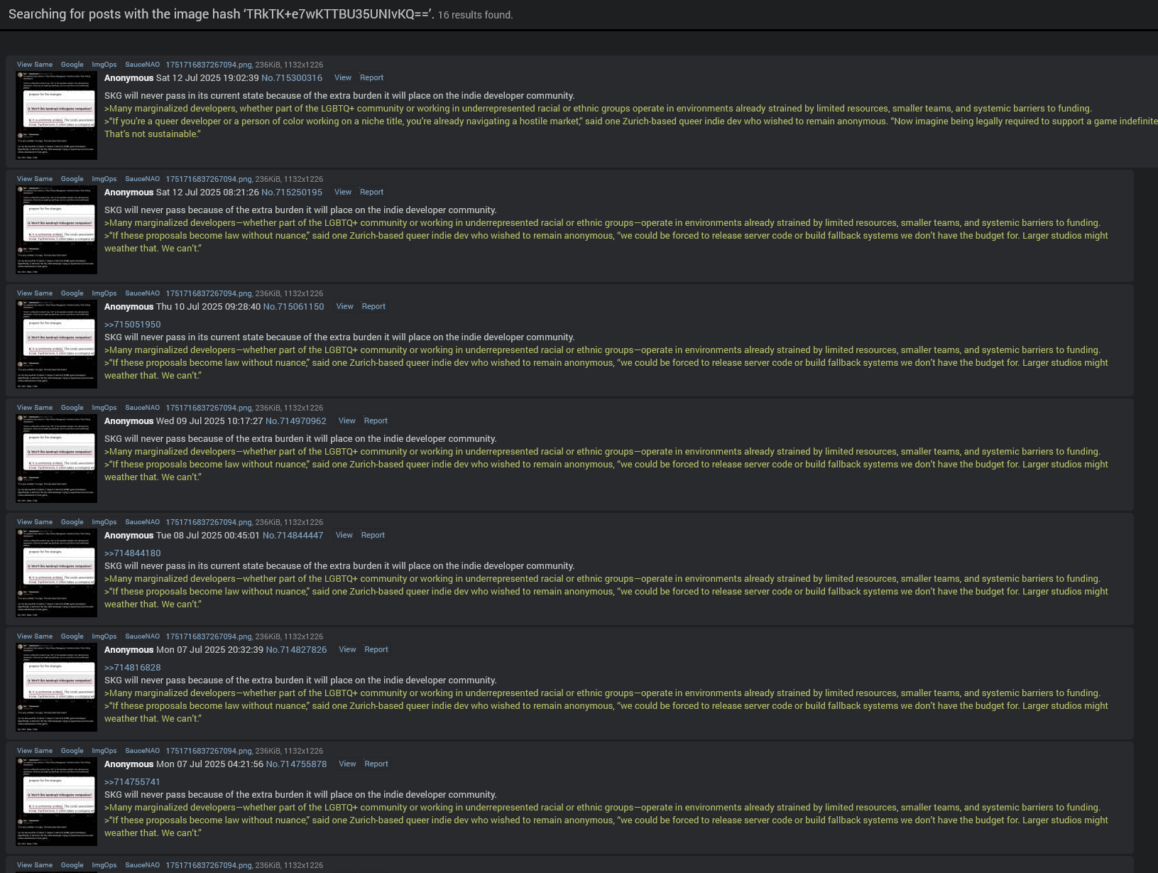This screenshot has width=1158, height=873.
Task: Click ImgOps link above post No.714755878
Action: tap(104, 751)
